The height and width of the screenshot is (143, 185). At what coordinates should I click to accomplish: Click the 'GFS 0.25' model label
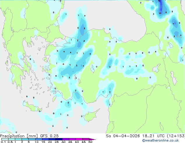pos(49,136)
